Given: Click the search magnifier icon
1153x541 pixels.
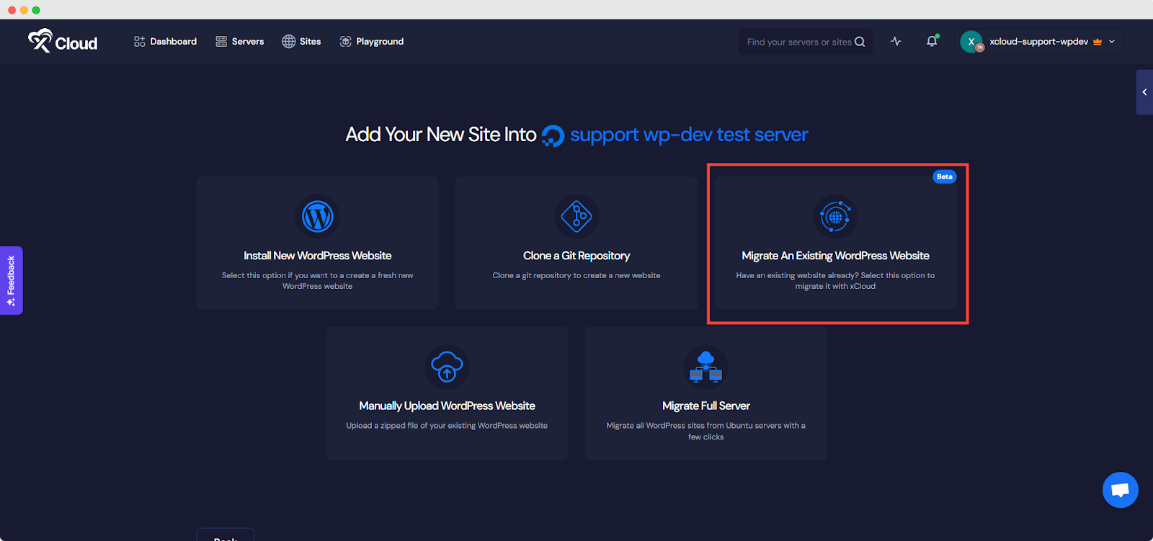Looking at the screenshot, I should pos(860,42).
